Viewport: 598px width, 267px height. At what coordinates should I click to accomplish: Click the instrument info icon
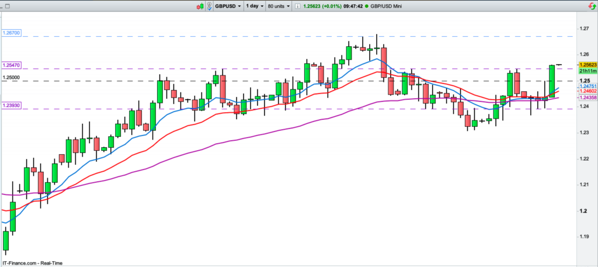tap(297, 6)
